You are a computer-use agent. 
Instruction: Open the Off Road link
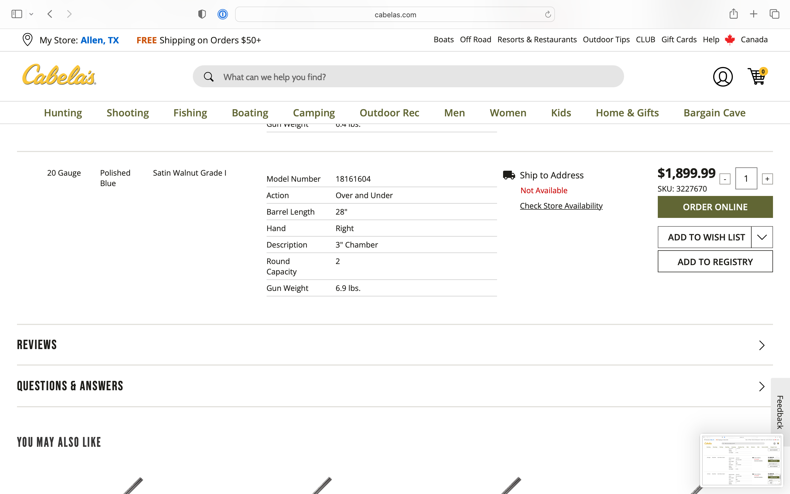point(475,40)
